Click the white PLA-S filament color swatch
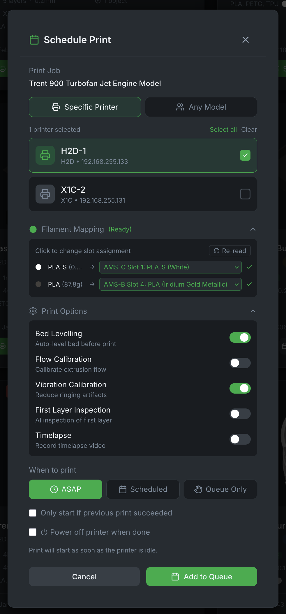 click(x=38, y=267)
